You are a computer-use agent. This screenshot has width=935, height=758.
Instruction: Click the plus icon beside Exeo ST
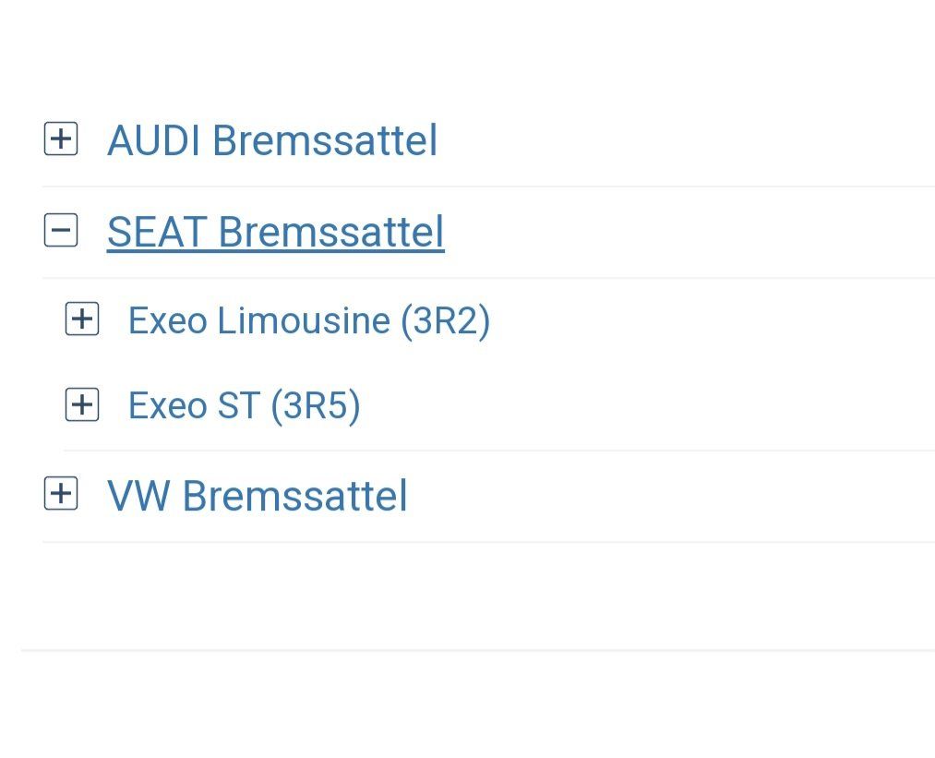pos(82,405)
